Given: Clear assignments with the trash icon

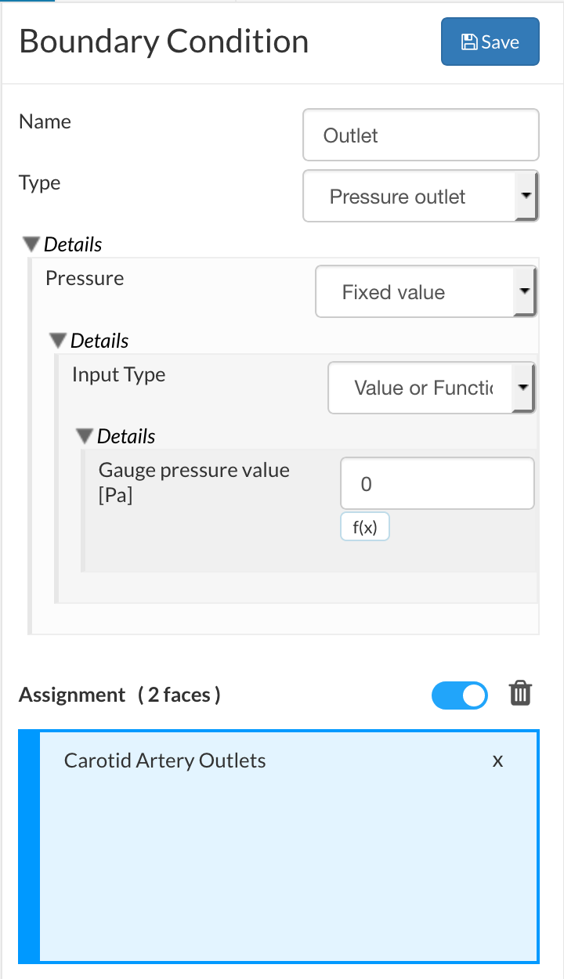Looking at the screenshot, I should point(521,694).
